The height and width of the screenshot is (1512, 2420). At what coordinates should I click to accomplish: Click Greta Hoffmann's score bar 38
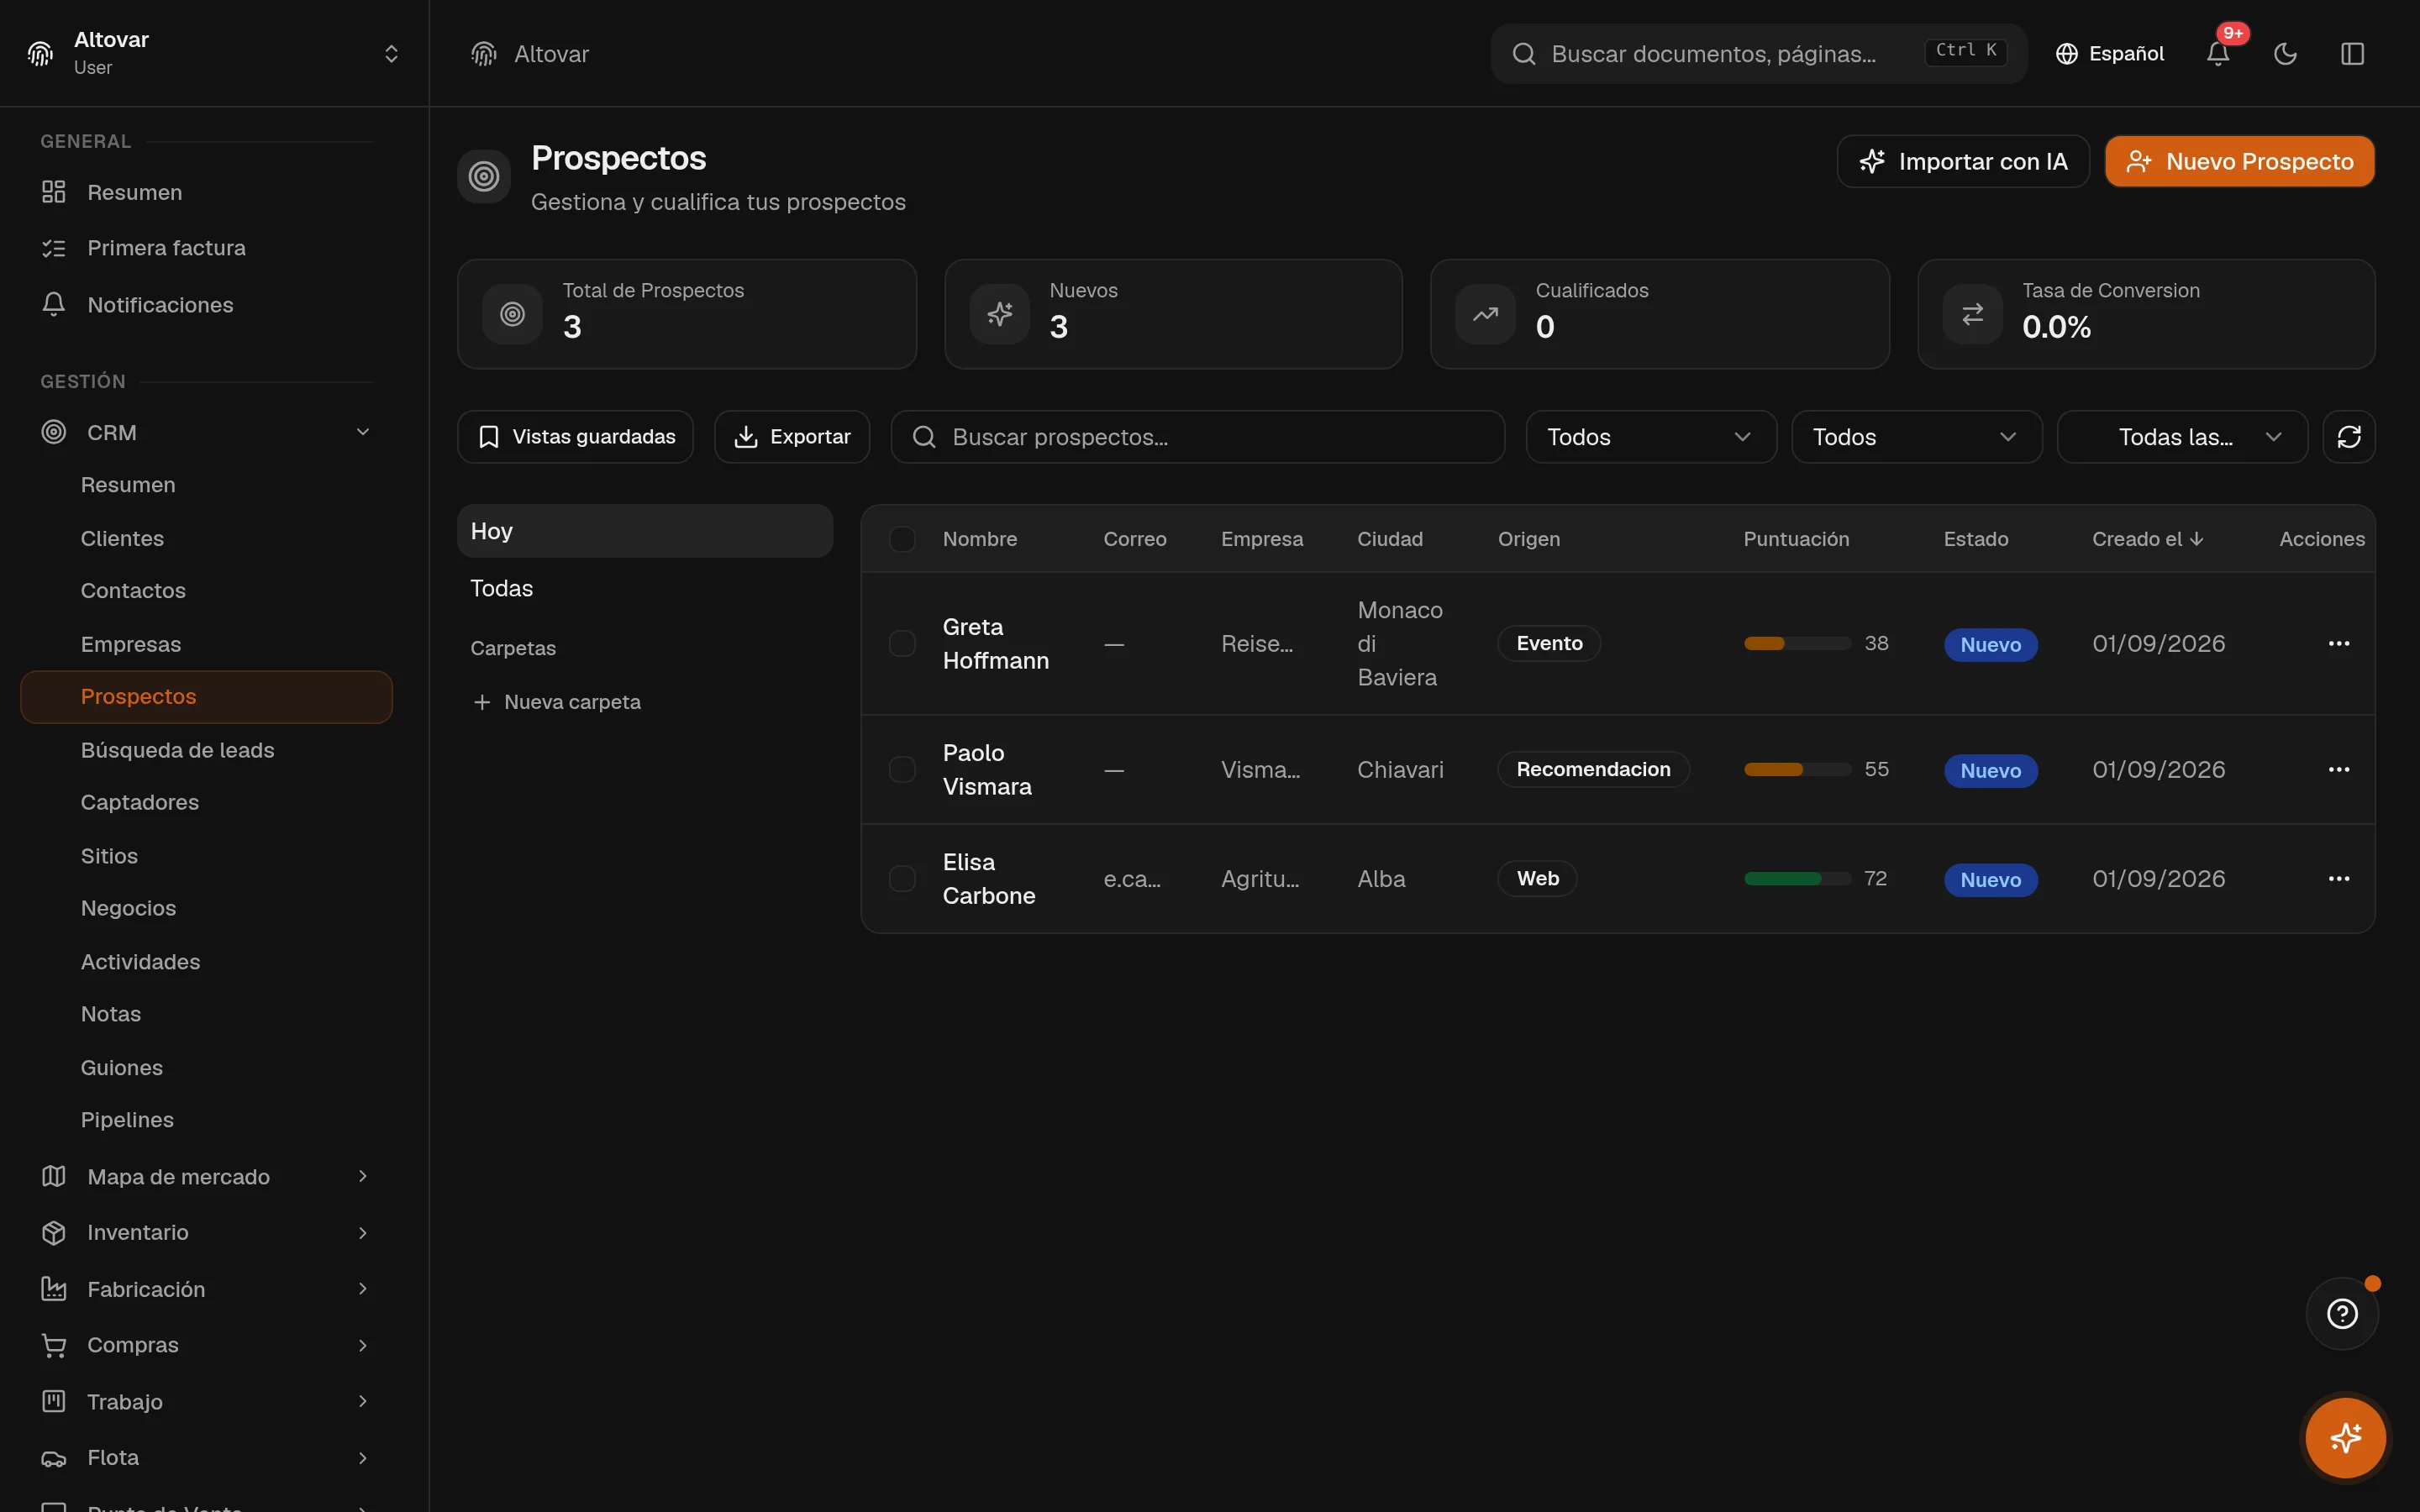(1797, 643)
